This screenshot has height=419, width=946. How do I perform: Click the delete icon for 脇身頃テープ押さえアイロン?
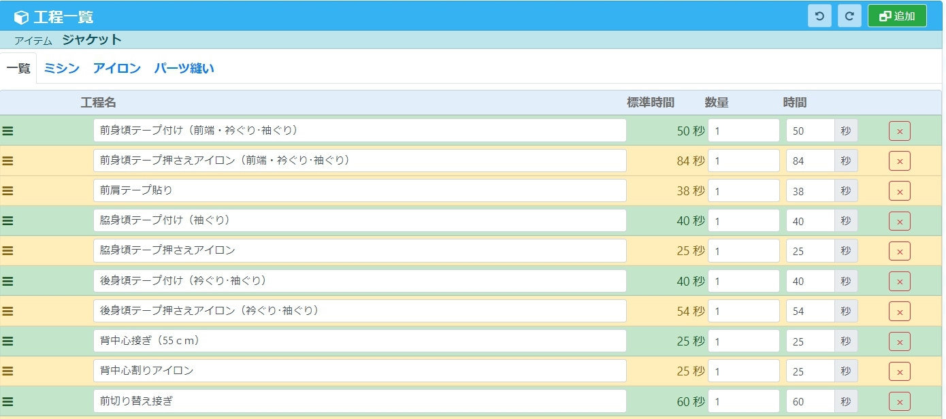point(899,251)
